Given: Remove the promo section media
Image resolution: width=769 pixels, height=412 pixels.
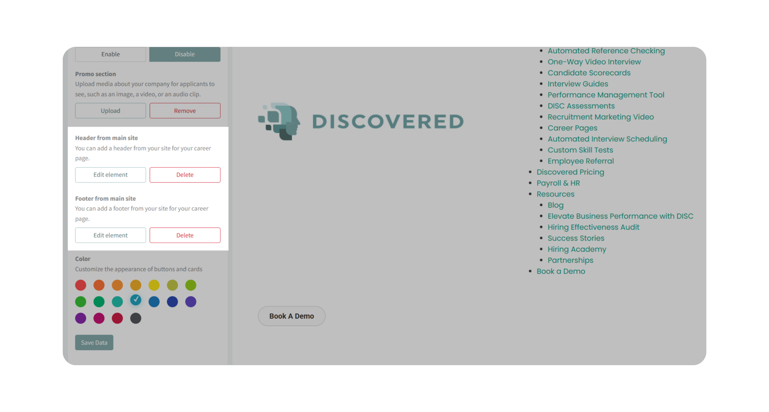Looking at the screenshot, I should 185,111.
